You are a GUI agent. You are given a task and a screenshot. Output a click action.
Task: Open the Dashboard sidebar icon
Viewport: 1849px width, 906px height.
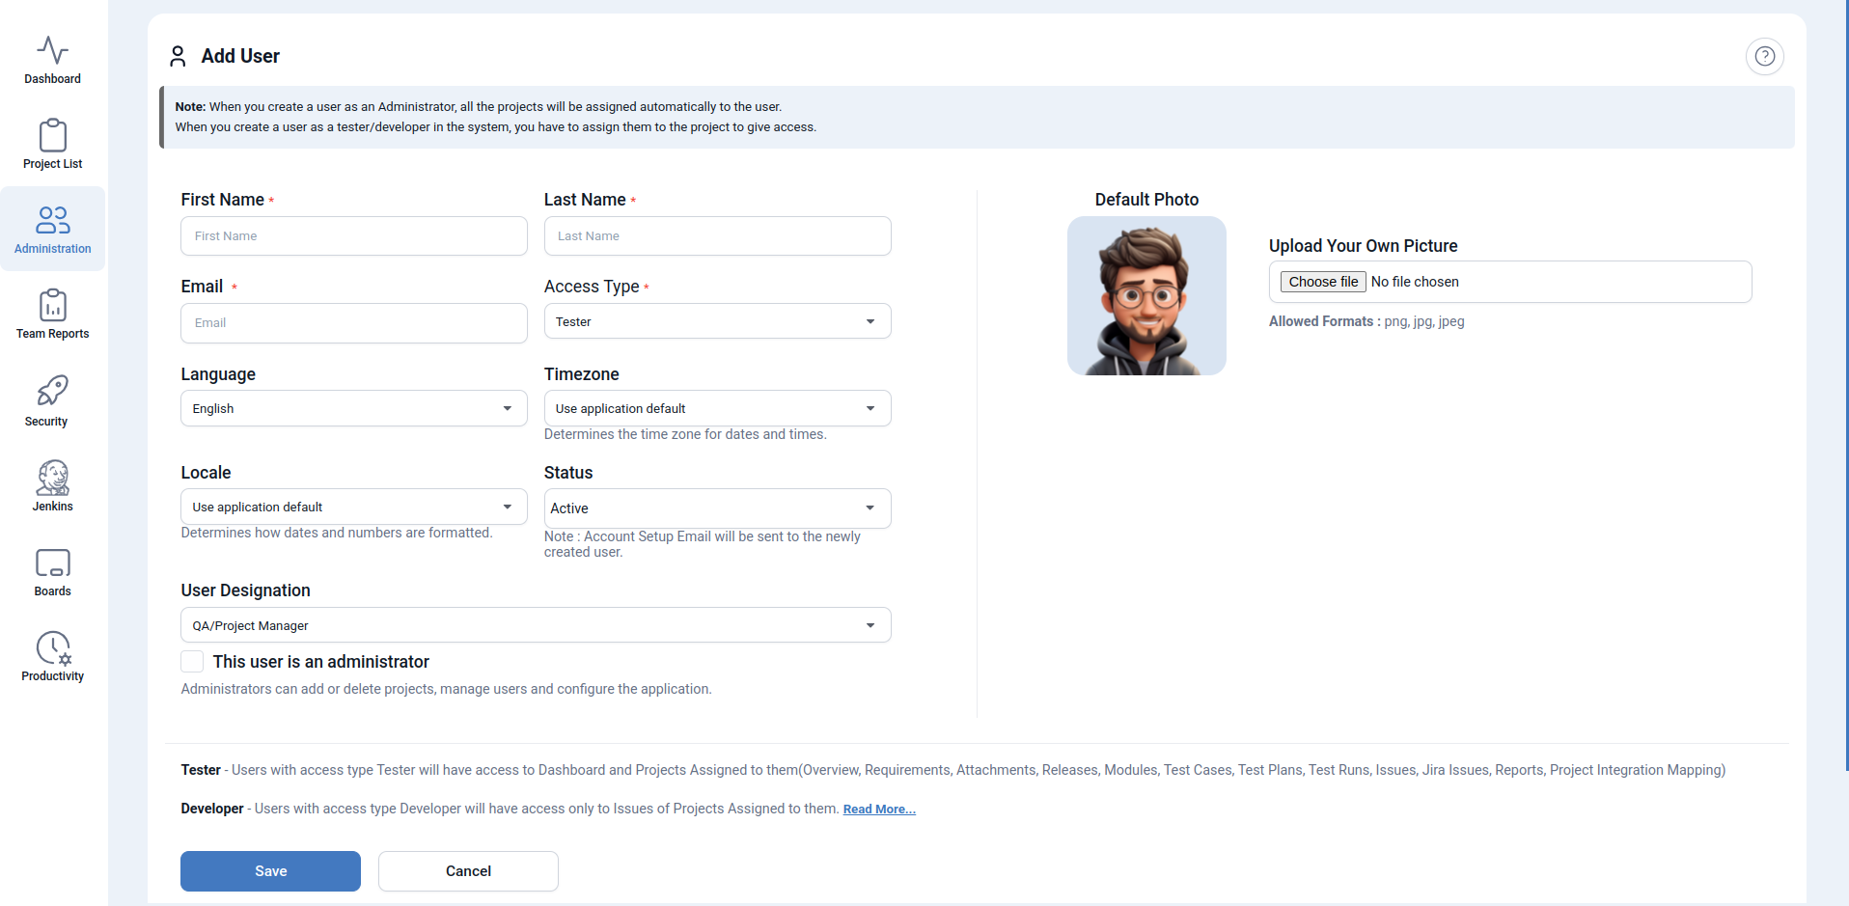52,60
